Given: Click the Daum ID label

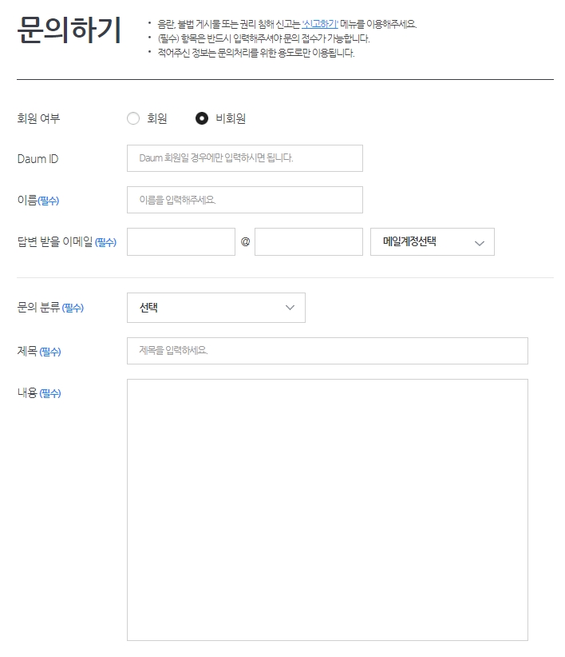Looking at the screenshot, I should click(38, 159).
